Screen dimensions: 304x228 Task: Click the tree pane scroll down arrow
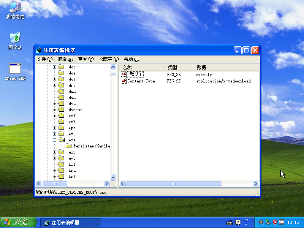click(113, 177)
